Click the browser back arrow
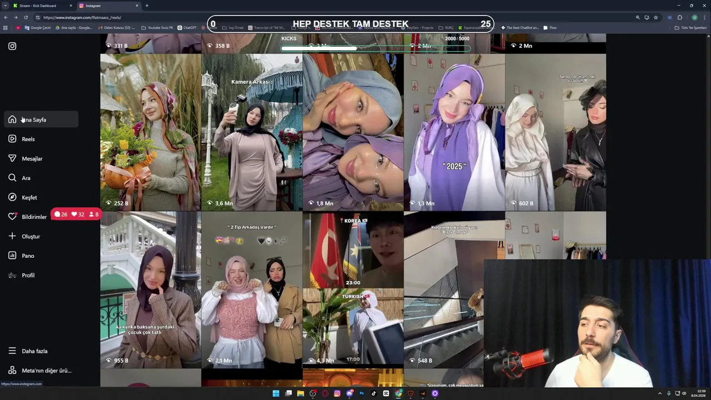Screen dimensions: 711x400 6,17
